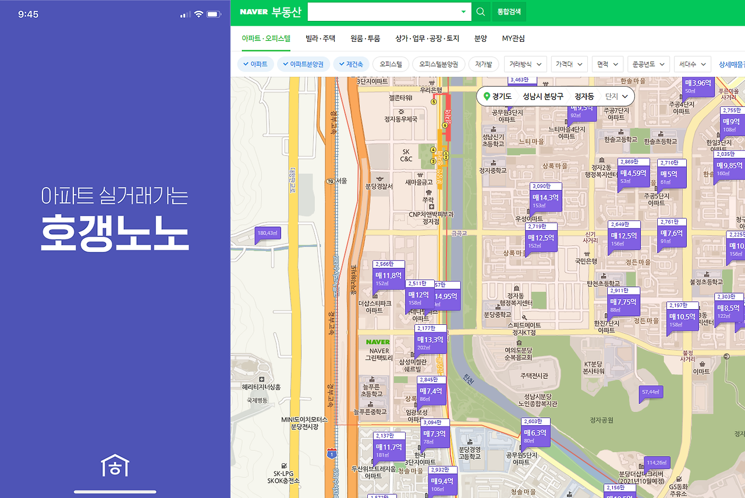Select the 정자동우체국 post office map icon
The height and width of the screenshot is (498, 745).
pos(401,111)
